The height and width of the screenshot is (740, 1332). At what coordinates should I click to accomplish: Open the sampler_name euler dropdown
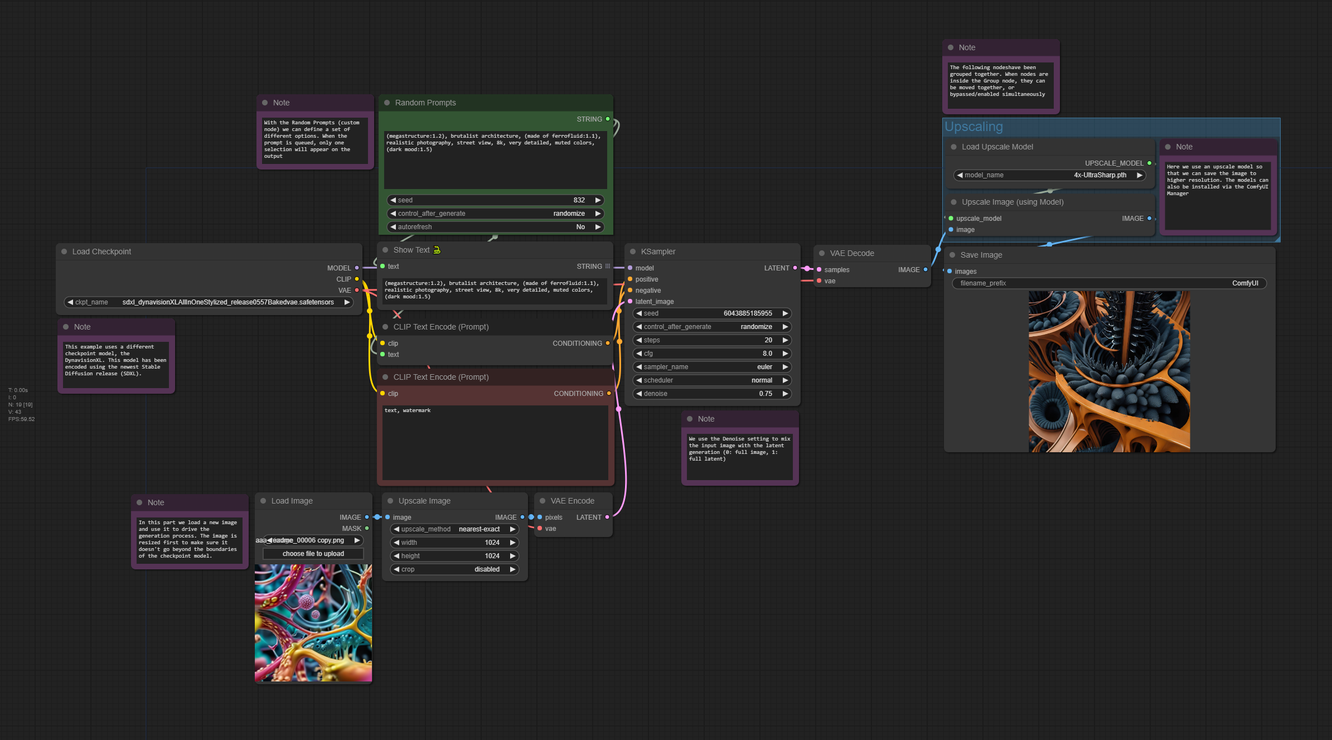pos(711,367)
